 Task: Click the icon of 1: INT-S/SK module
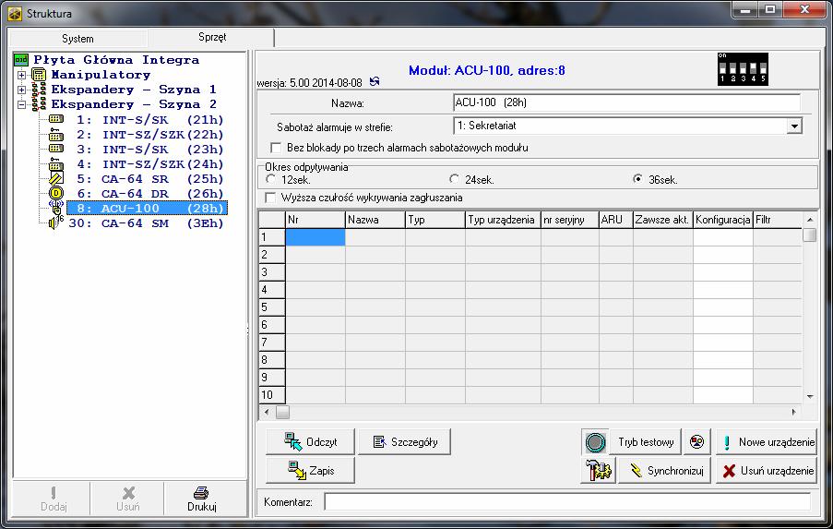(55, 119)
